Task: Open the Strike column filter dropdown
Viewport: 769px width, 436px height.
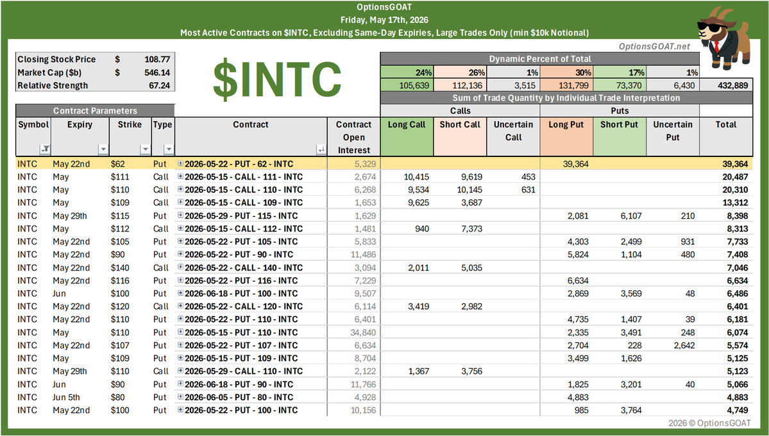Action: [x=145, y=149]
